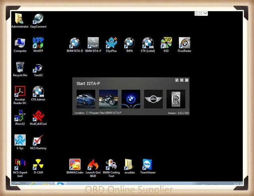Select the BMW i electric logo thumbnail
254x196 pixels.
[131, 99]
